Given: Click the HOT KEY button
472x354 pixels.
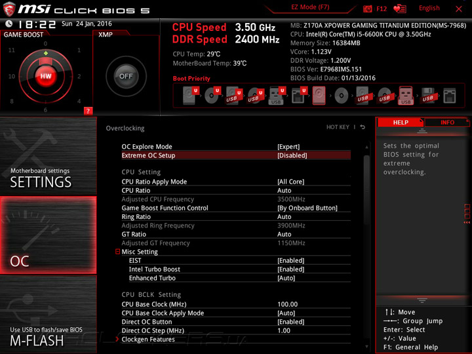Looking at the screenshot, I should pos(338,127).
